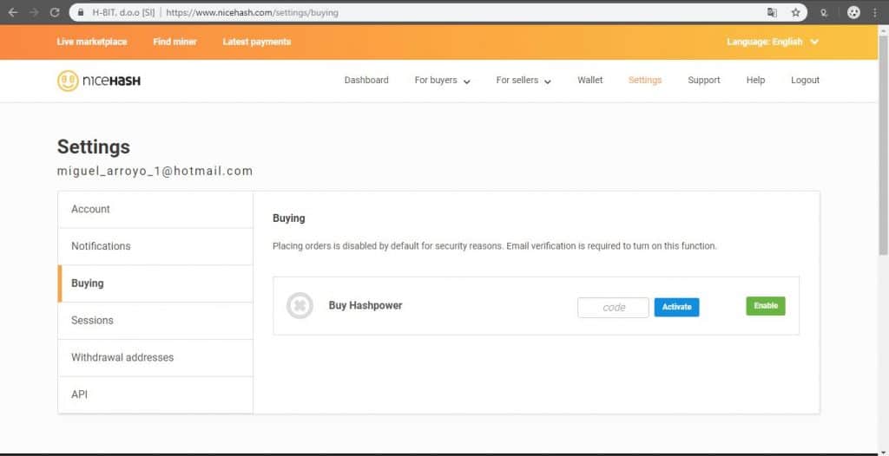Click the account email miguel_arroyo_1@hotmail.com

(155, 171)
